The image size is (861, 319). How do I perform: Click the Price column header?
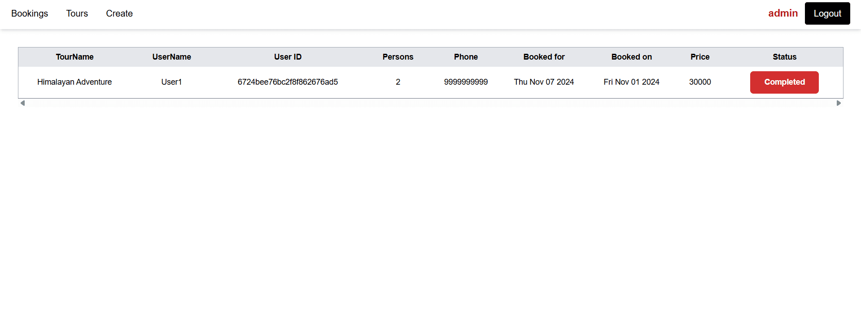(x=700, y=57)
